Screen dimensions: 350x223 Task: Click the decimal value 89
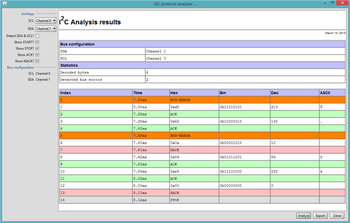coord(273,157)
